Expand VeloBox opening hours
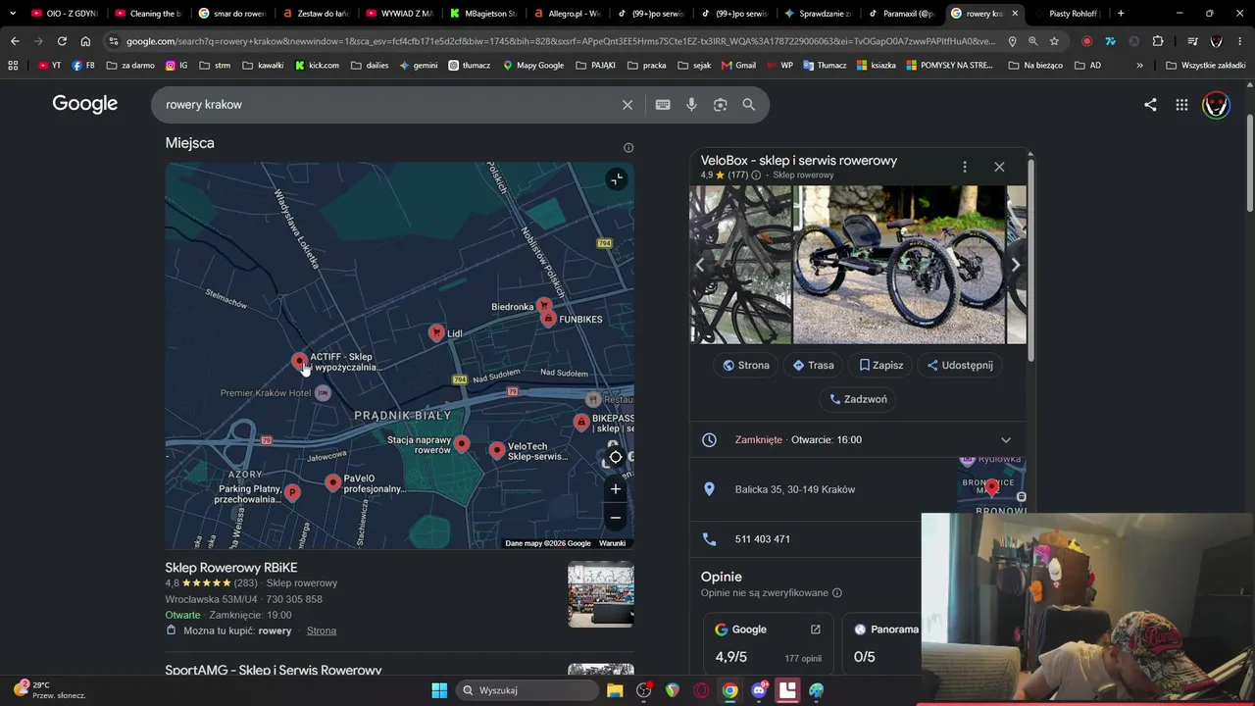1255x706 pixels. (x=1006, y=440)
